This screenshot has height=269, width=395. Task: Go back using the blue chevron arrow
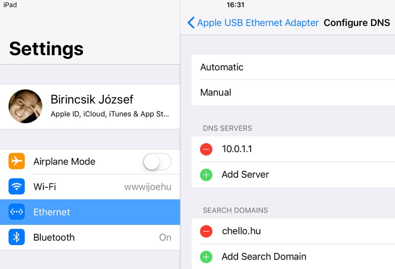coord(191,23)
